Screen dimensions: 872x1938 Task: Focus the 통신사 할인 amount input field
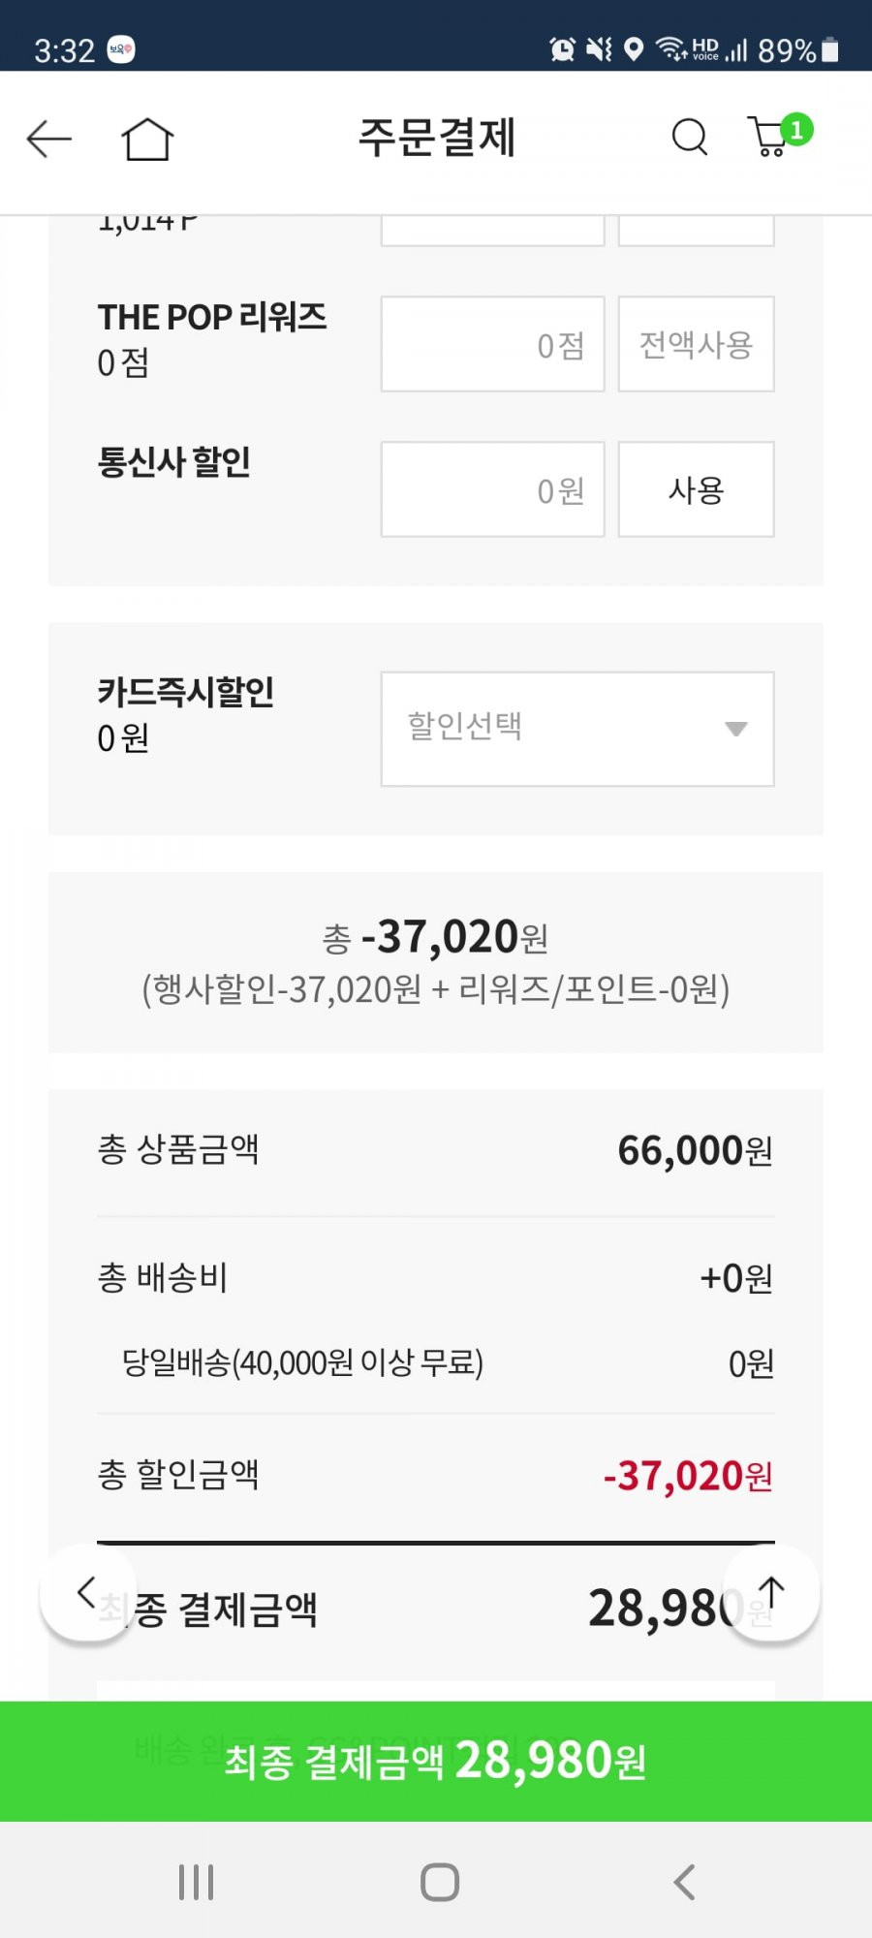[492, 489]
